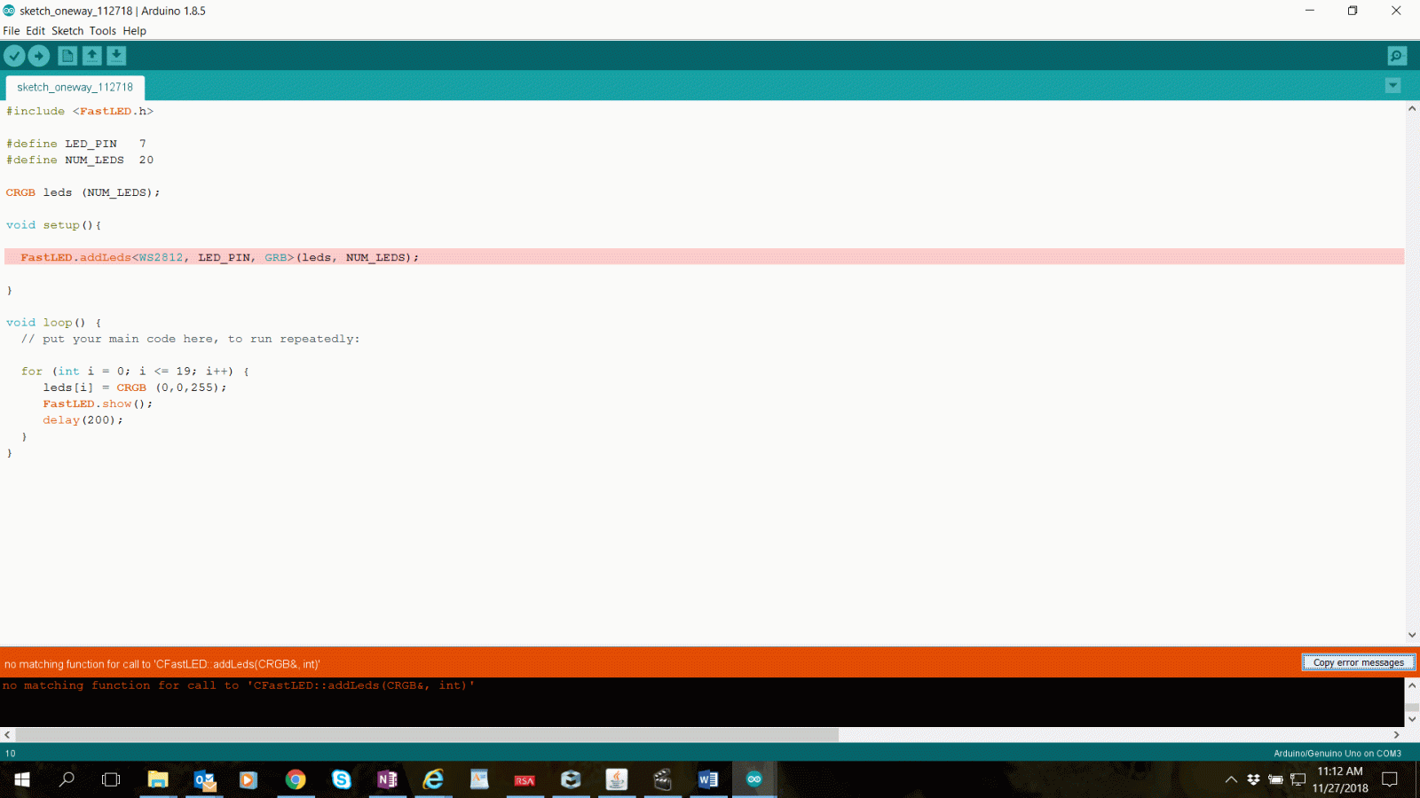Save the sketch with the down-arrow icon

(116, 55)
